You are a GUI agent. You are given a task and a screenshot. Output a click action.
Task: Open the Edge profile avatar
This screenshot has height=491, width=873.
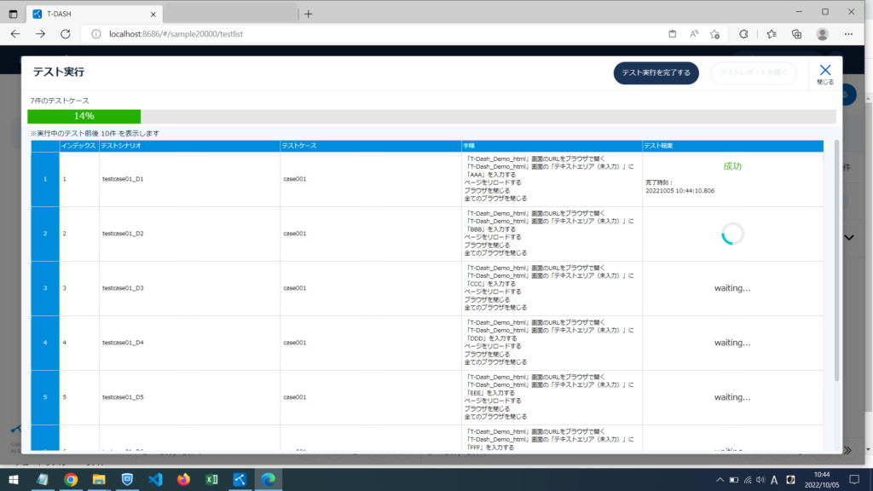(x=822, y=34)
